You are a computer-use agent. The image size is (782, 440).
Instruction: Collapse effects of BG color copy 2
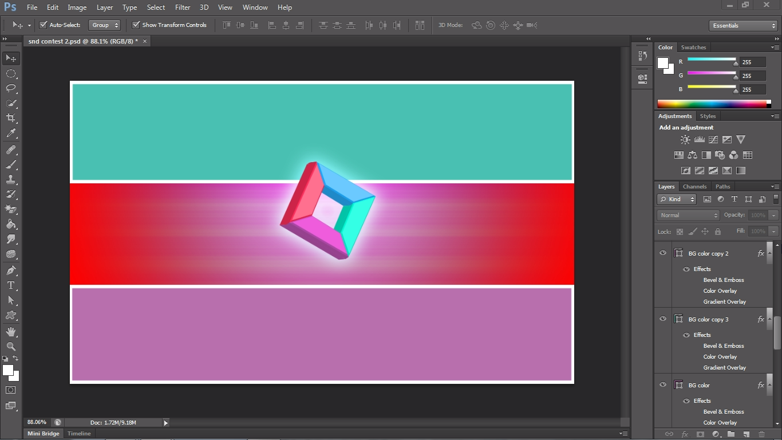point(769,253)
